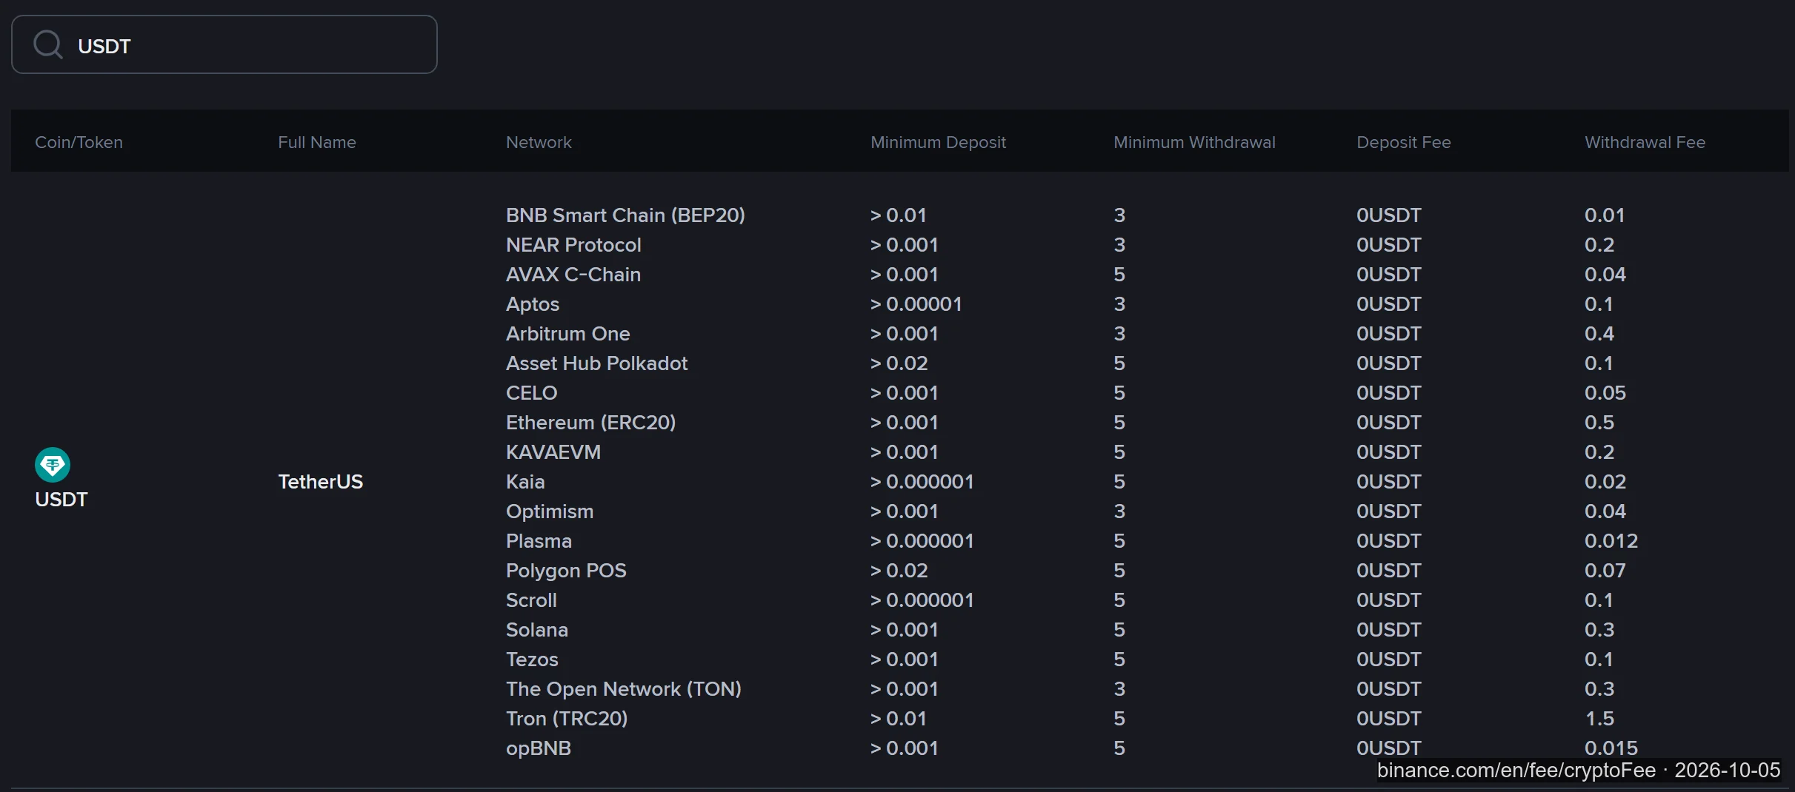Click the BNB Smart Chain (BEP20) network
This screenshot has height=792, width=1795.
coord(625,215)
